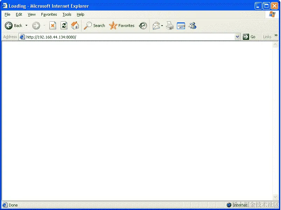Image resolution: width=281 pixels, height=210 pixels.
Task: Stop page loading with the Stop icon
Action: 53,26
